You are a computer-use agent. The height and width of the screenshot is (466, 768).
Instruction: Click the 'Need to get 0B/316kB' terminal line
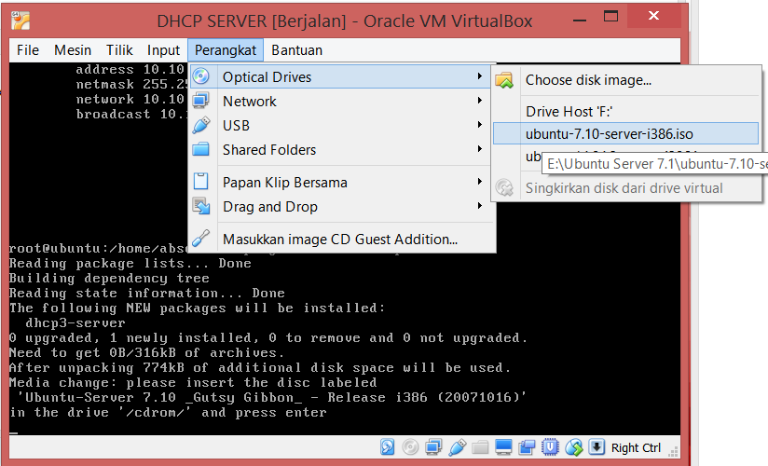click(146, 353)
